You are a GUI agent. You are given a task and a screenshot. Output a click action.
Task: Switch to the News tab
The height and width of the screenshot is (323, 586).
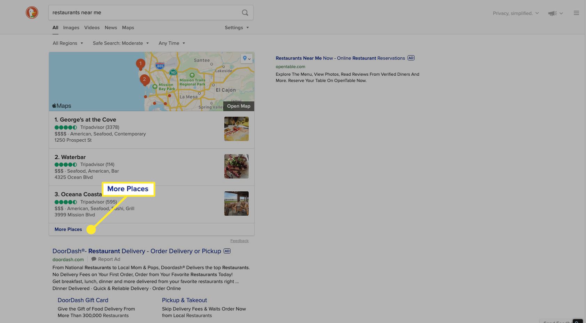coord(111,27)
